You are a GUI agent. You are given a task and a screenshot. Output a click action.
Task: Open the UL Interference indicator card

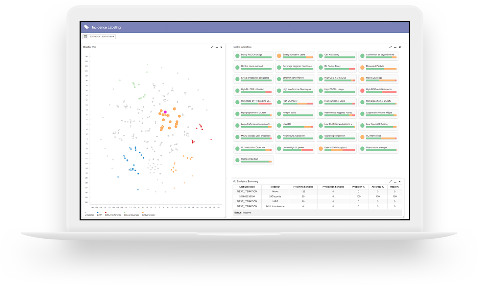pos(378,137)
